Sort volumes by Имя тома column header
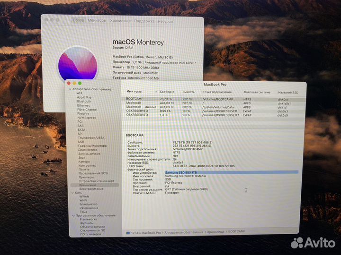Screen dimensions: 341x255 (x=134, y=92)
